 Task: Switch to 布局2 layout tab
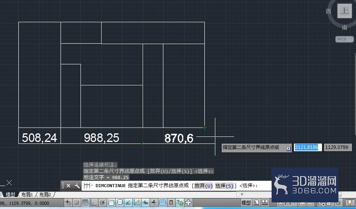pyautogui.click(x=45, y=194)
